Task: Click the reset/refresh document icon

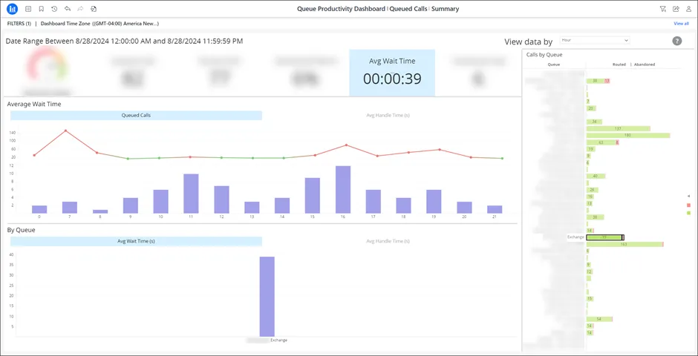Action: click(x=93, y=9)
